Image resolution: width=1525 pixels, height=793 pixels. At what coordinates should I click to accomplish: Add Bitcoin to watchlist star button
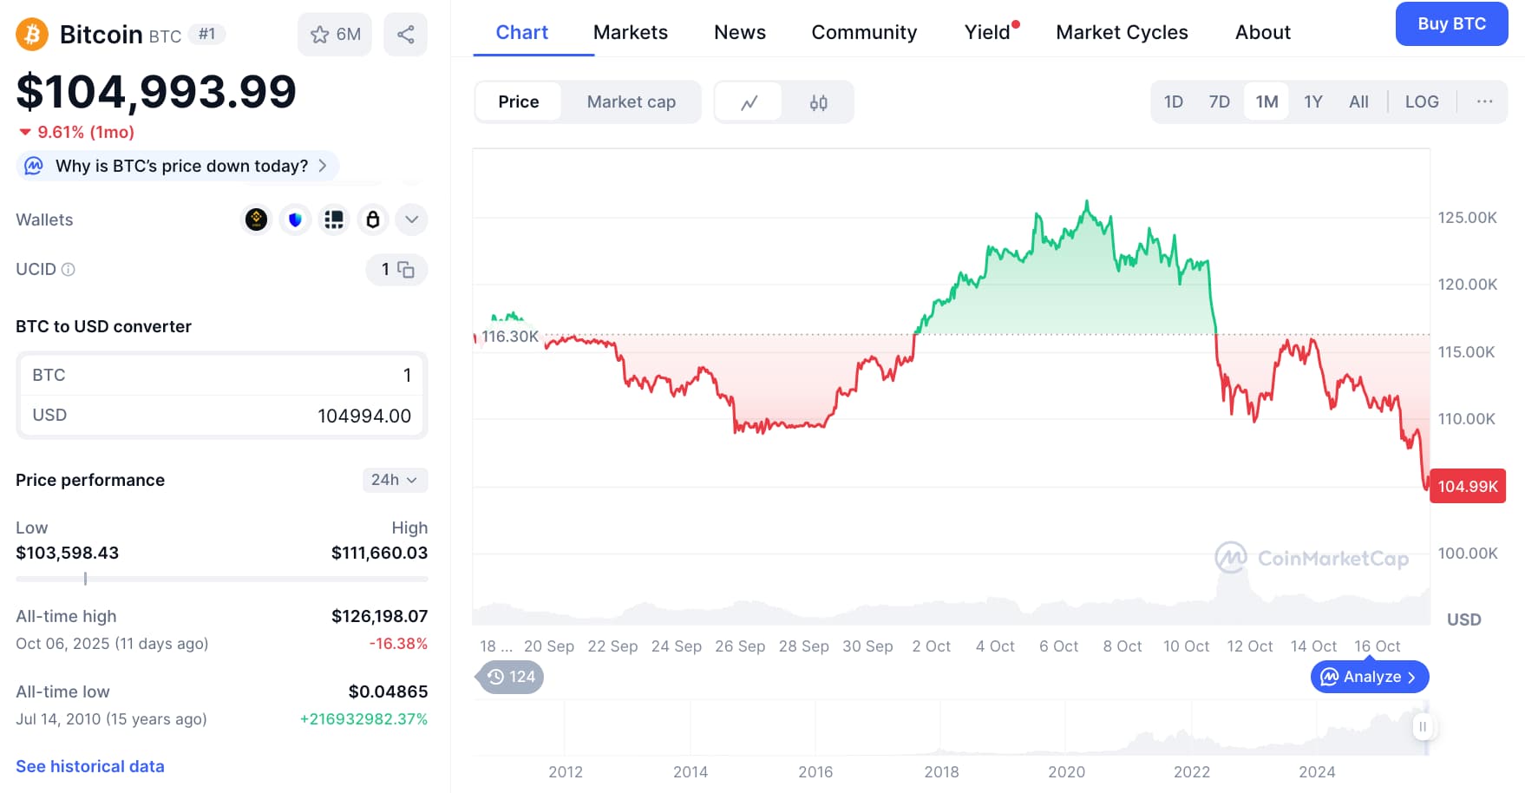tap(335, 34)
